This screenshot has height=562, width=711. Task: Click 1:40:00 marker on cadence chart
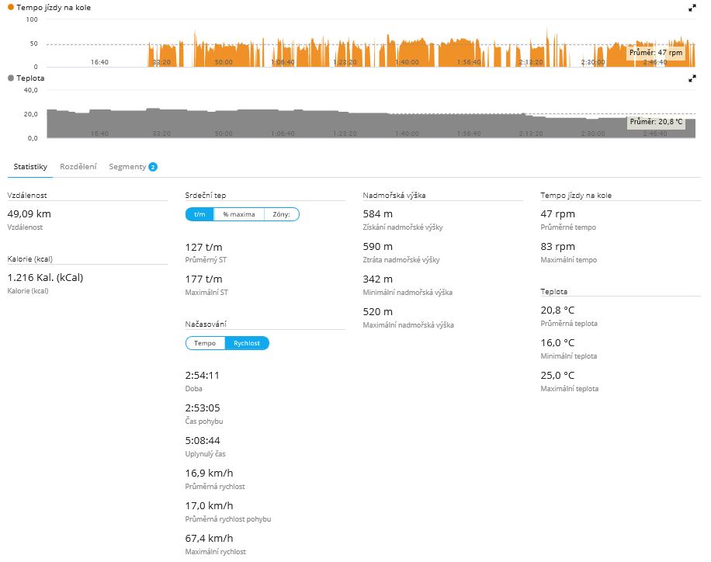click(x=407, y=62)
